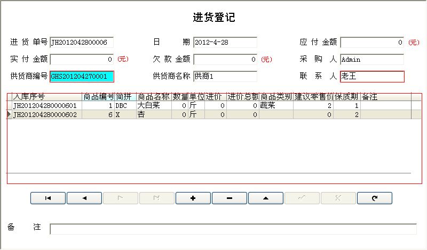Click the minus button to delete record
The width and height of the screenshot is (427, 250).
click(x=229, y=198)
